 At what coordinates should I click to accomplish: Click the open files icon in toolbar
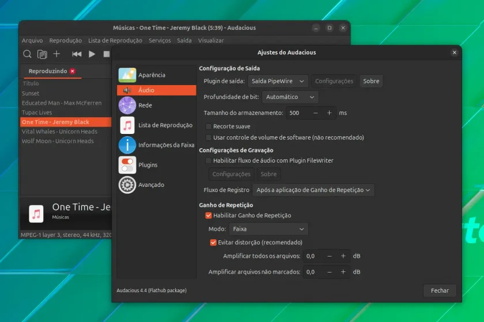[x=42, y=54]
